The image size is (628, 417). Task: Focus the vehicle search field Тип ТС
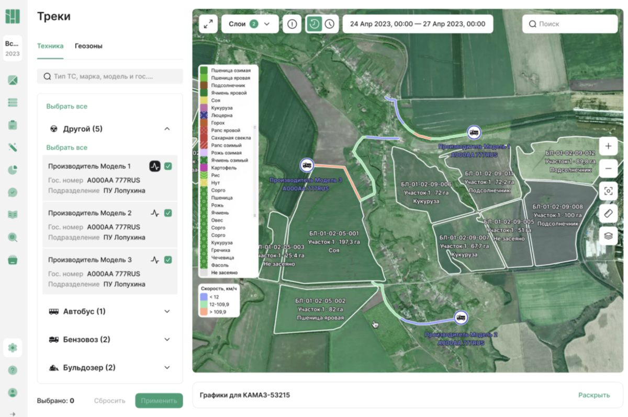[x=110, y=76]
